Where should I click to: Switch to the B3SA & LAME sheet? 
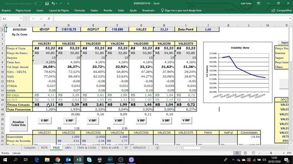pyautogui.click(x=110, y=148)
